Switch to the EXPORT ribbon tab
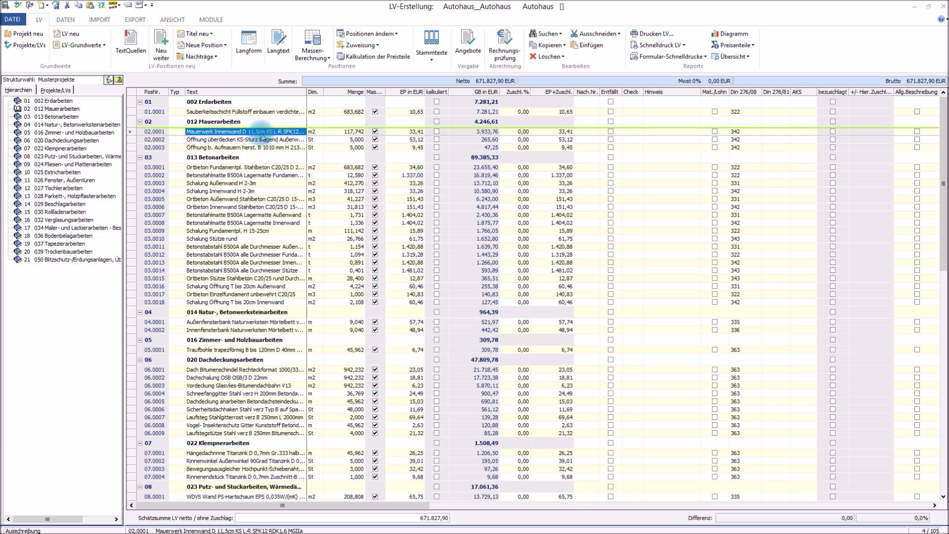This screenshot has width=949, height=534. point(135,20)
